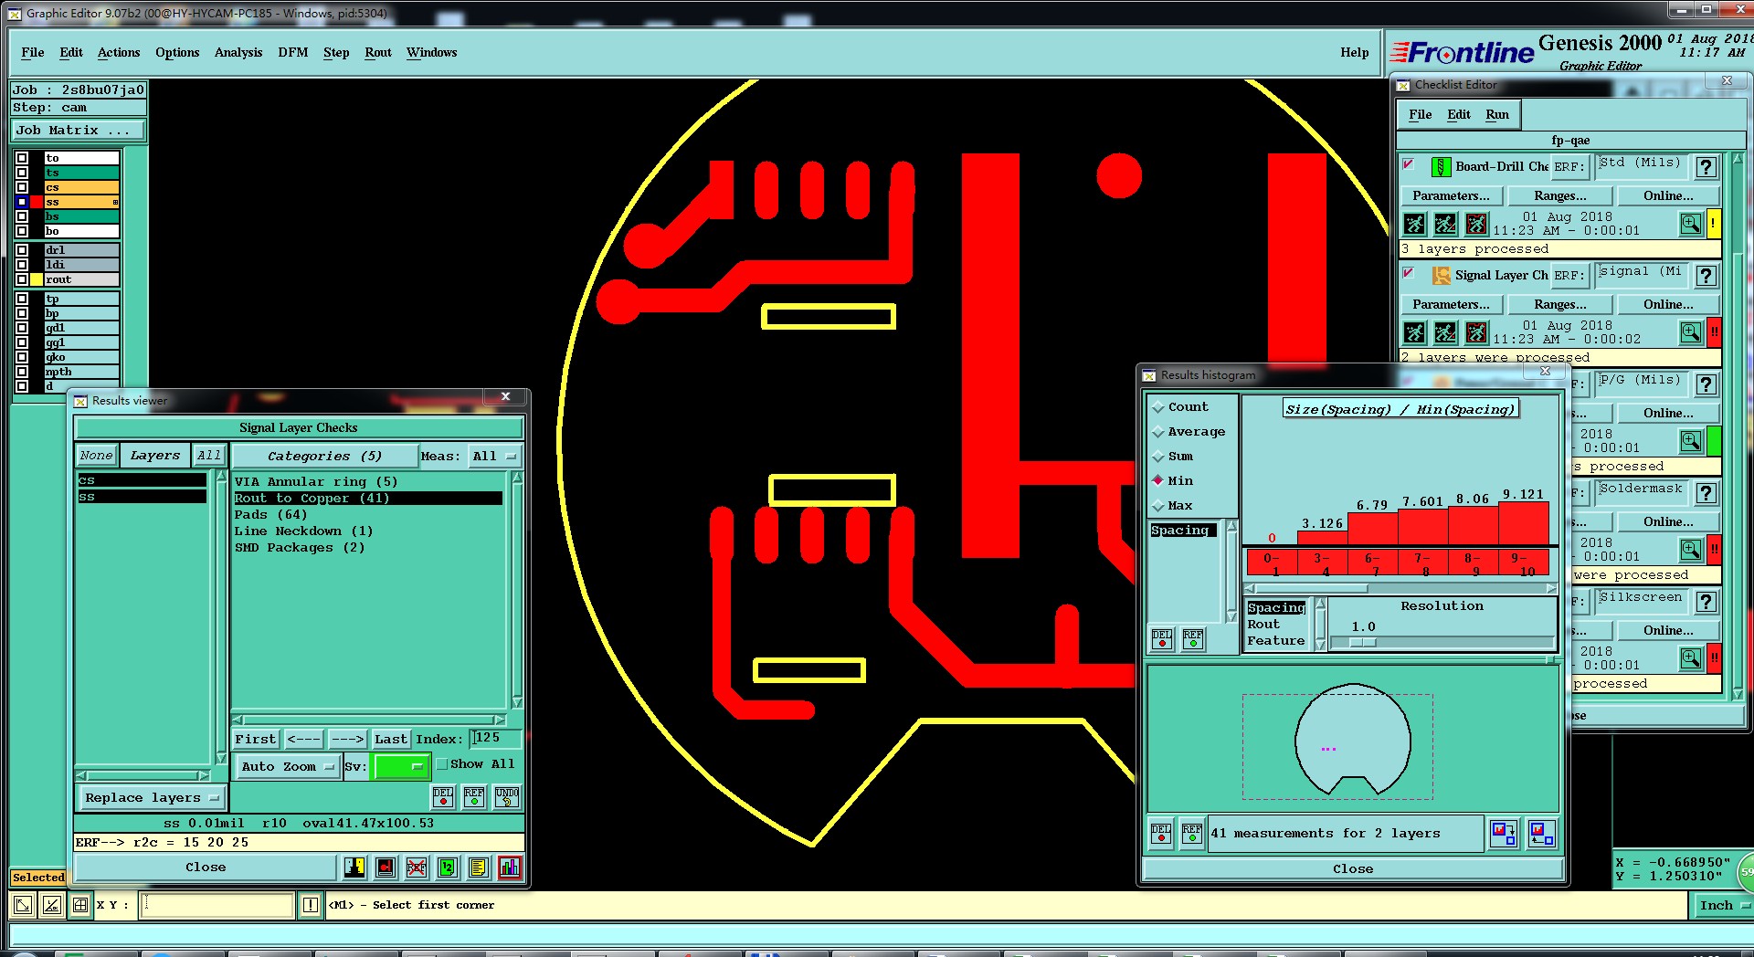Open the Rout menu
Viewport: 1754px width, 957px height.
click(x=377, y=52)
